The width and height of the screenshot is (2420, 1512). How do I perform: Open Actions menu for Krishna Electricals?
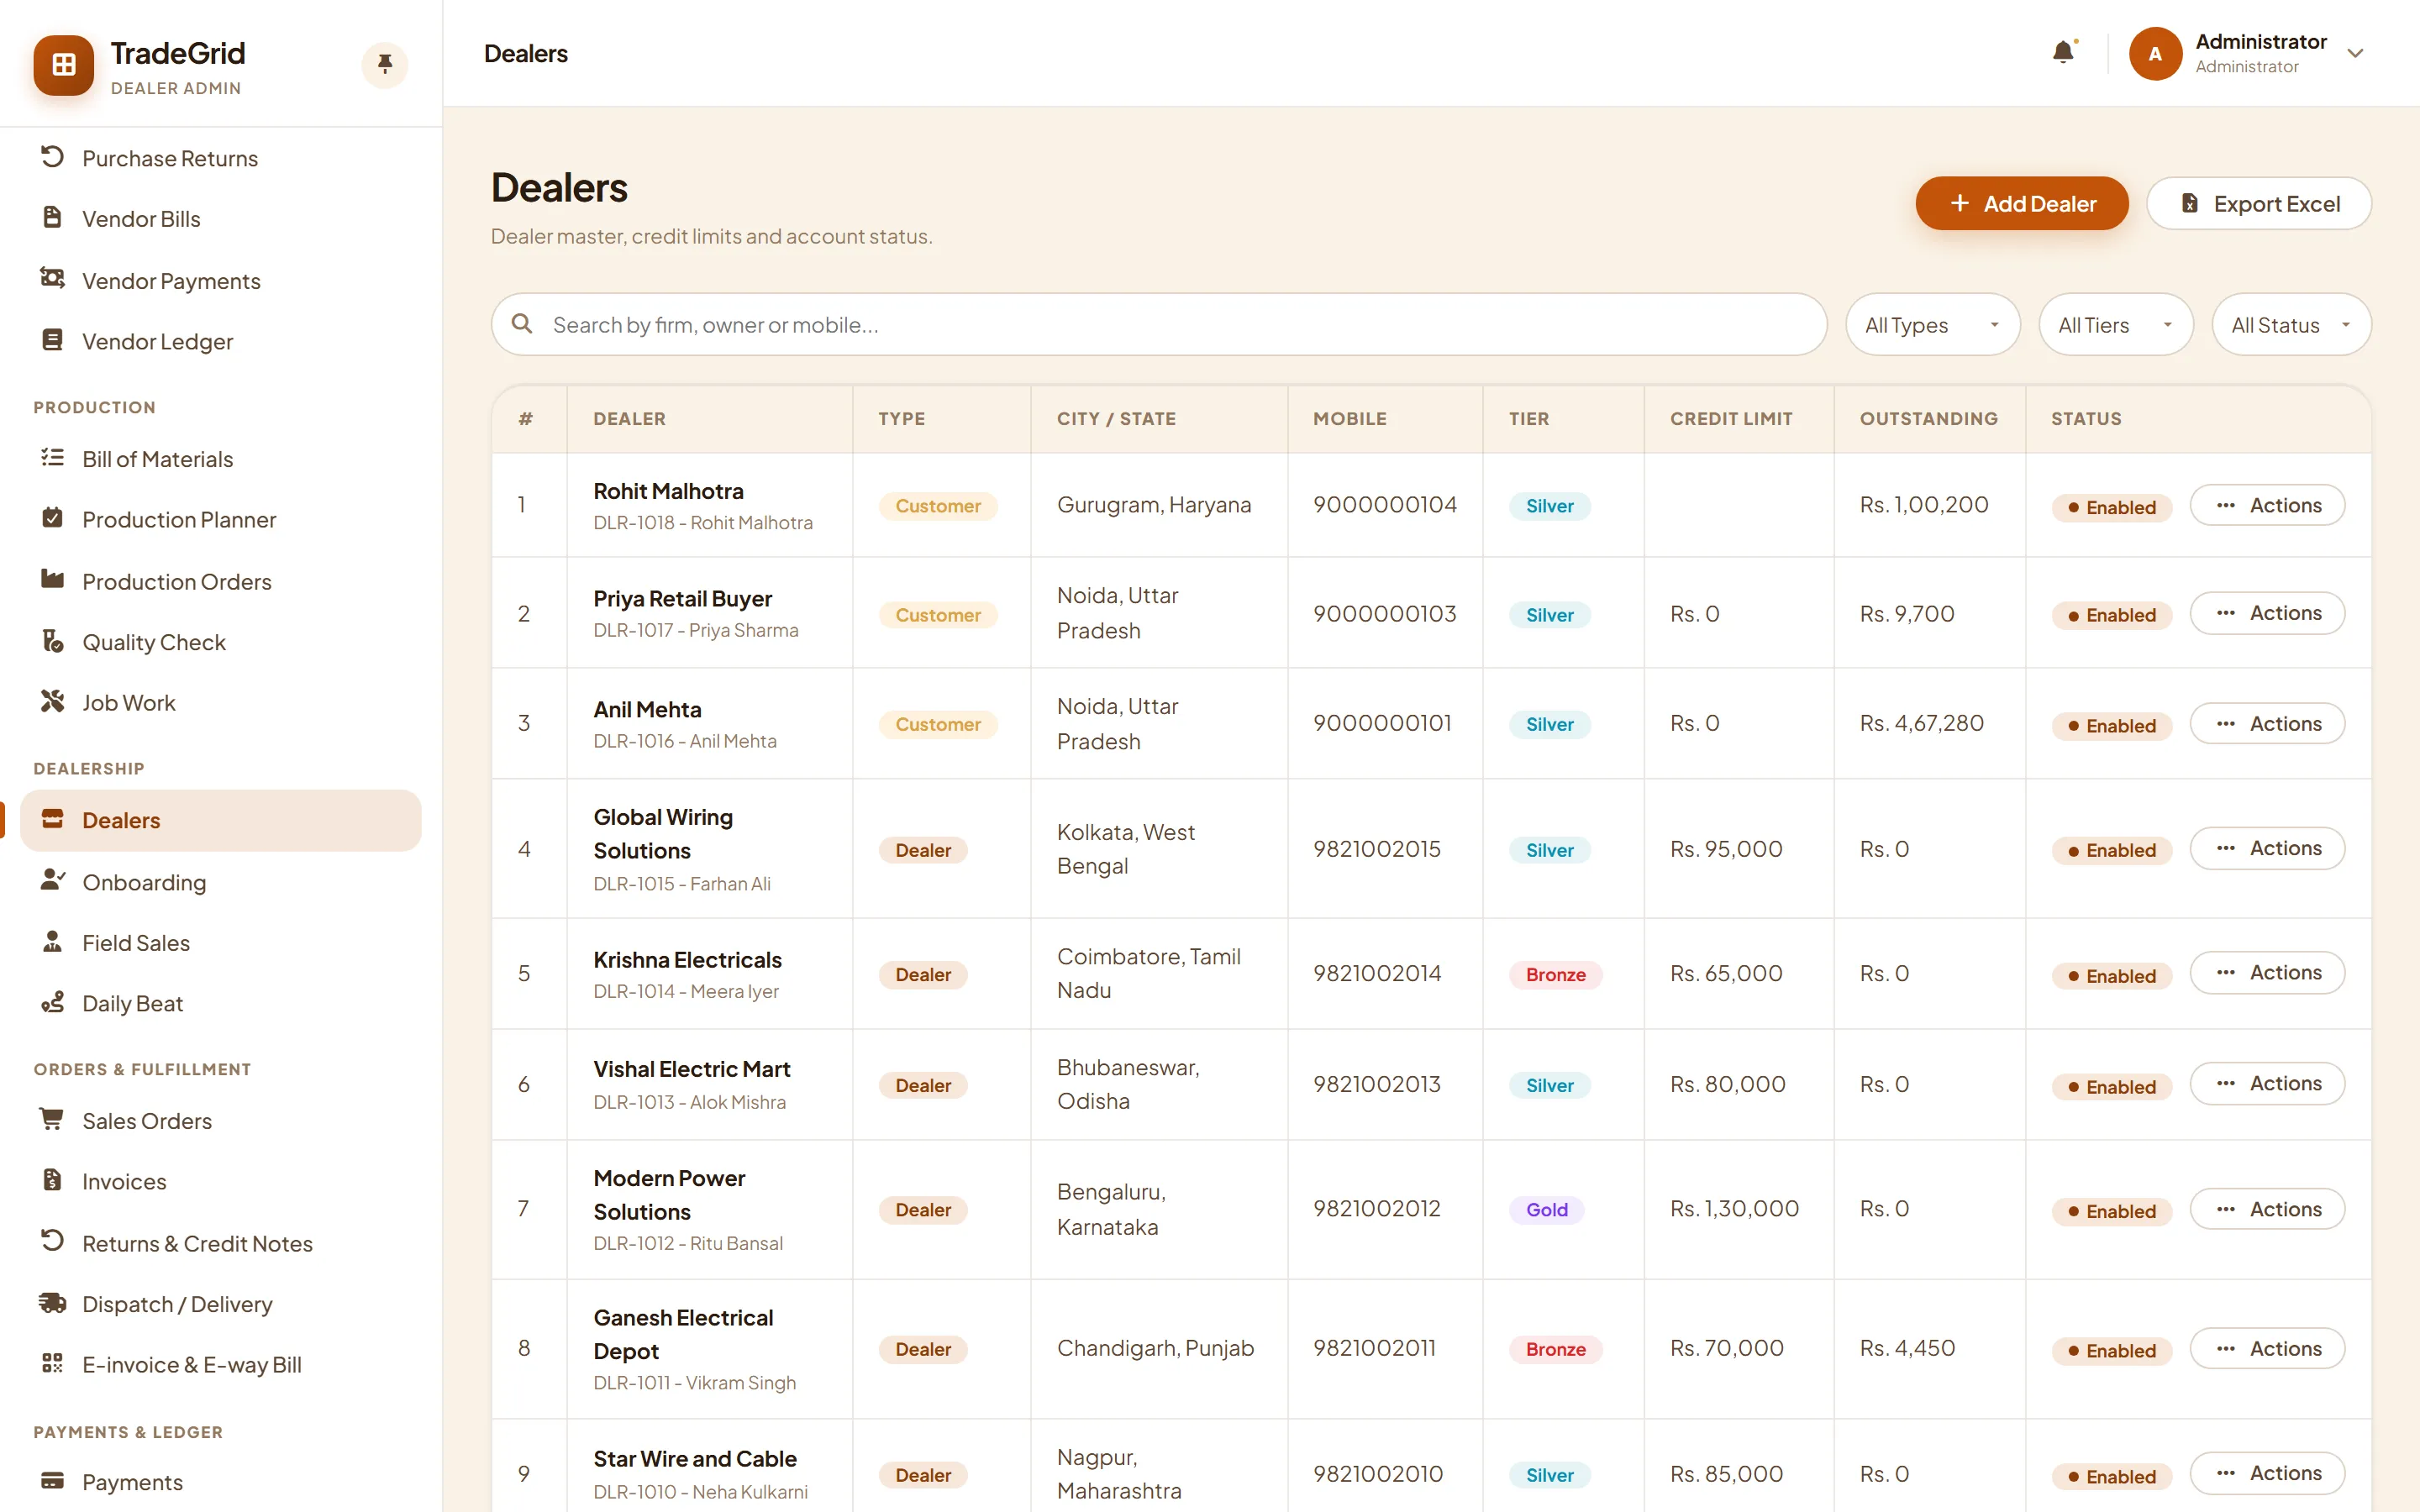(2267, 973)
